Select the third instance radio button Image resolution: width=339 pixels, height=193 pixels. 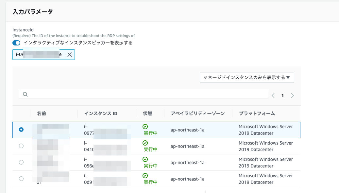[22, 162]
